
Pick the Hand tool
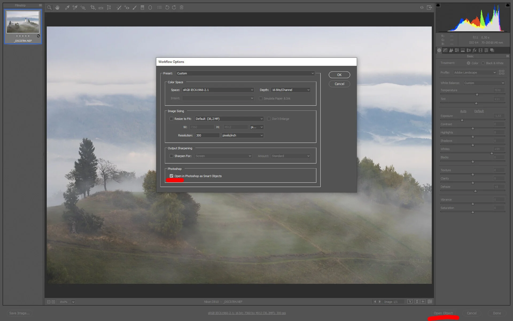[57, 7]
